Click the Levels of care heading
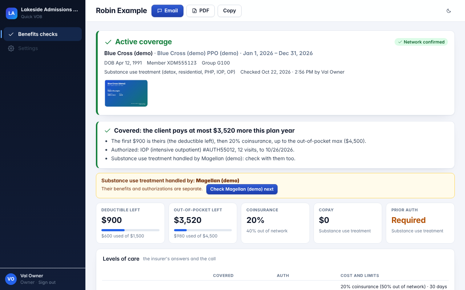The image size is (465, 290). click(121, 259)
